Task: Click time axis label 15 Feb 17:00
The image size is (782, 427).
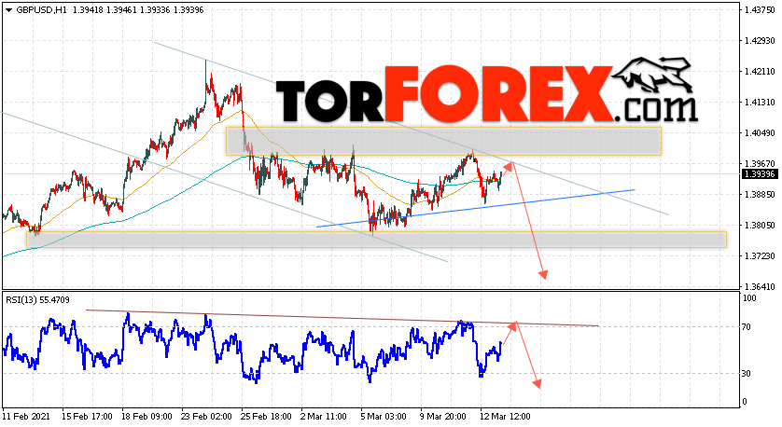Action: [x=87, y=417]
